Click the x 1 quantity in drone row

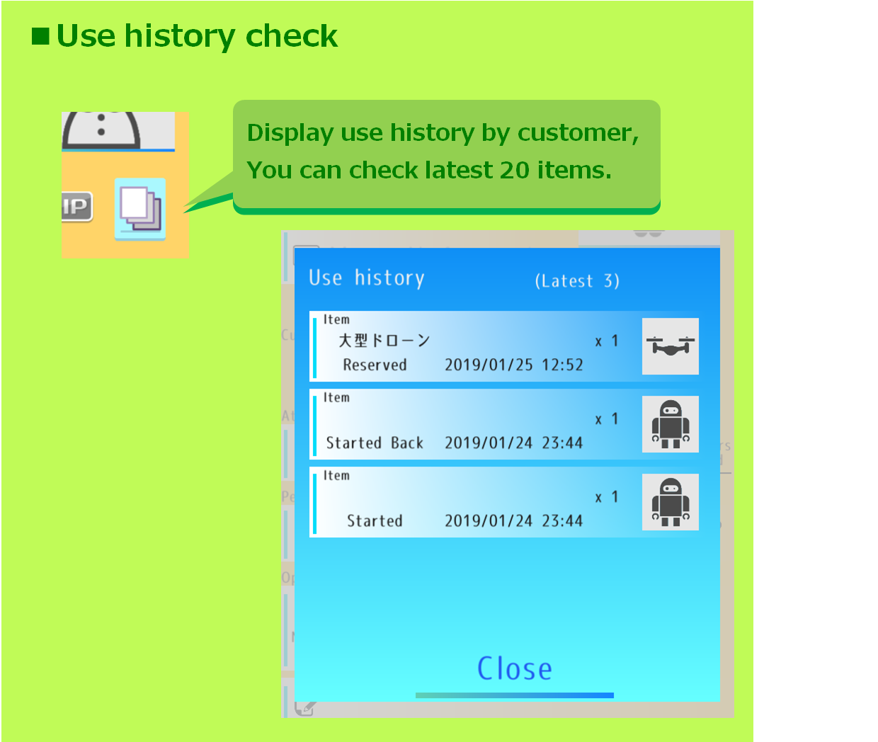(607, 341)
